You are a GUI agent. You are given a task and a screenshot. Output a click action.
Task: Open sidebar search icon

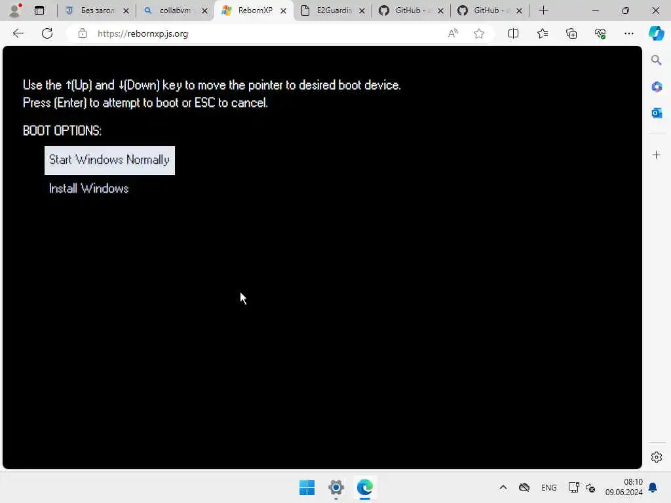(656, 60)
